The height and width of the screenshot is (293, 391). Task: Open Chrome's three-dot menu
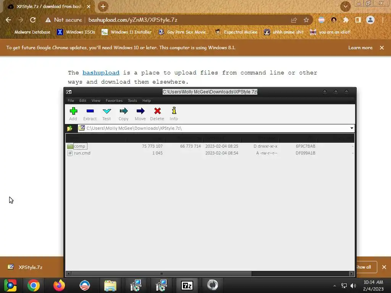pos(383,20)
